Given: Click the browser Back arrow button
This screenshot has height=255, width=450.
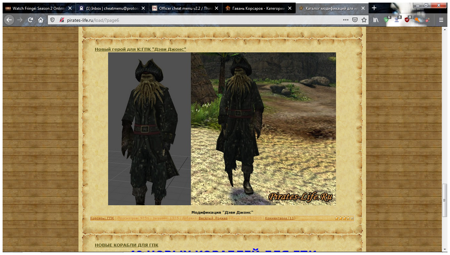Looking at the screenshot, I should [x=9, y=20].
